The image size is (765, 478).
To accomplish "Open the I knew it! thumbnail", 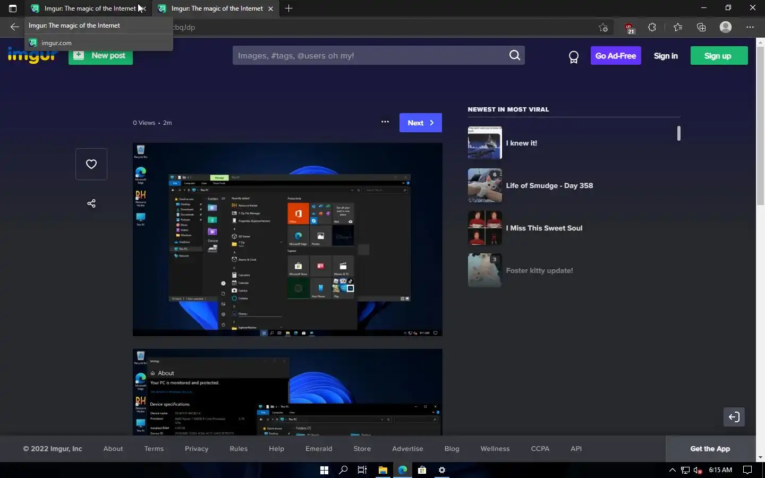I will (x=484, y=143).
